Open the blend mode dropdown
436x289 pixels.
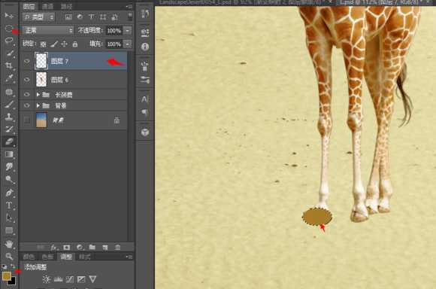[x=48, y=30]
